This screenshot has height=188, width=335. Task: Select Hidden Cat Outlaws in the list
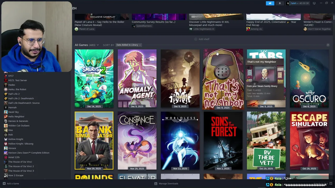tap(19, 126)
